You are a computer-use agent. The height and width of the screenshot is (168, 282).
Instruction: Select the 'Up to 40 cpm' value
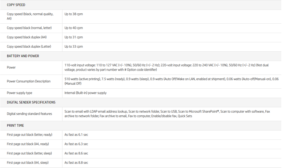pyautogui.click(x=74, y=28)
